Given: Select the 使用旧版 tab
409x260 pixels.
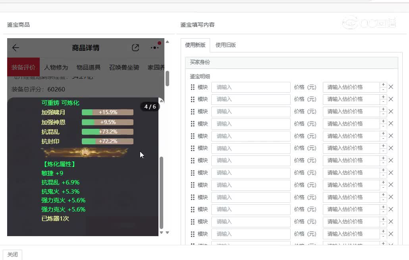Looking at the screenshot, I should [x=226, y=45].
